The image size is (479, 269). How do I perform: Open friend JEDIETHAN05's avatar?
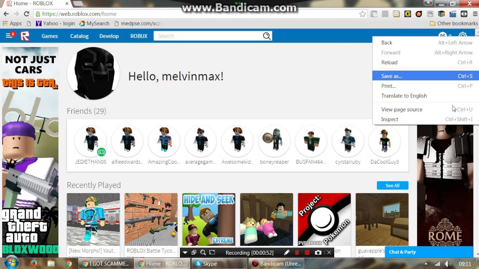tap(90, 141)
